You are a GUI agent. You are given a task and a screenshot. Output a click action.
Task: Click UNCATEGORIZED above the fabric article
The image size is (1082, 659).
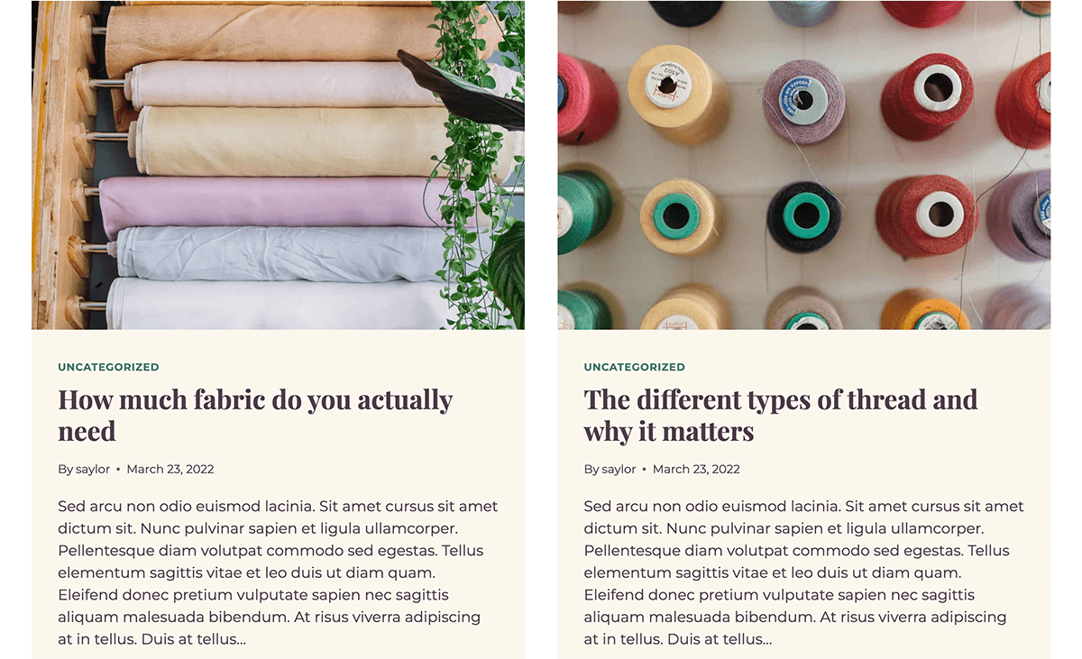pyautogui.click(x=108, y=367)
